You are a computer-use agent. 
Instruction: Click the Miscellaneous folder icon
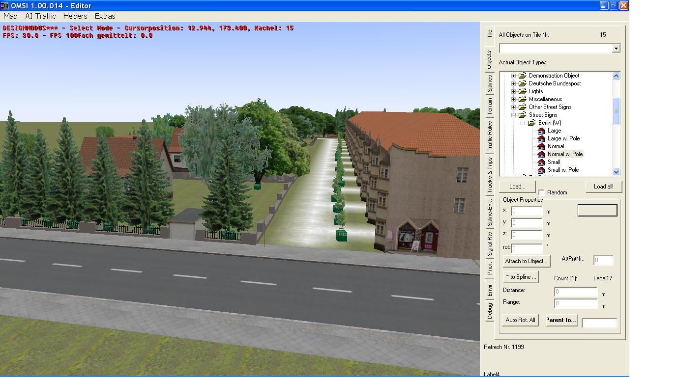click(x=523, y=99)
